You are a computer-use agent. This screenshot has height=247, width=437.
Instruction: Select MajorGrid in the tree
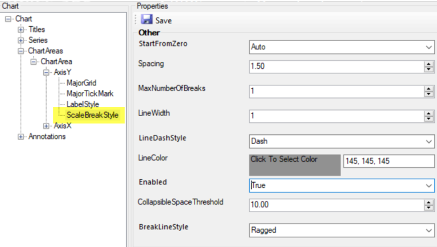point(81,83)
